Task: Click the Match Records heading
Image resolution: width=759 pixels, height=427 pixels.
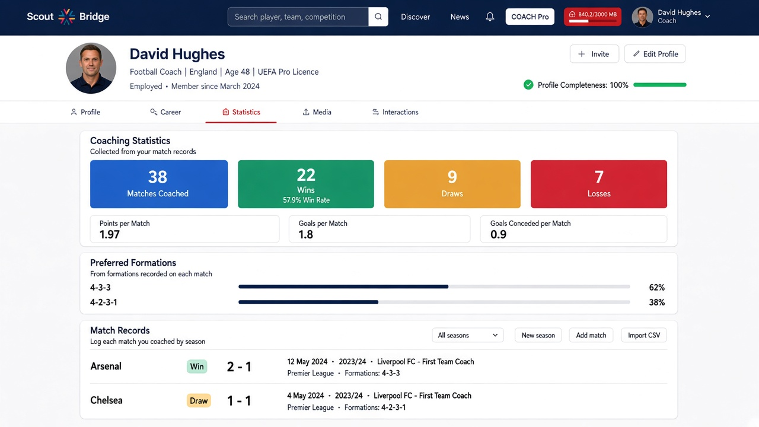Action: (120, 330)
